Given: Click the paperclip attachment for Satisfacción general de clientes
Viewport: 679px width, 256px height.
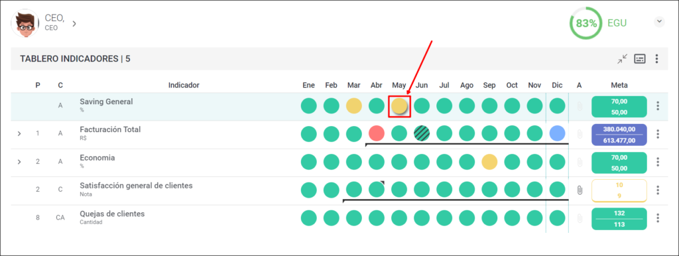Looking at the screenshot, I should coord(580,190).
